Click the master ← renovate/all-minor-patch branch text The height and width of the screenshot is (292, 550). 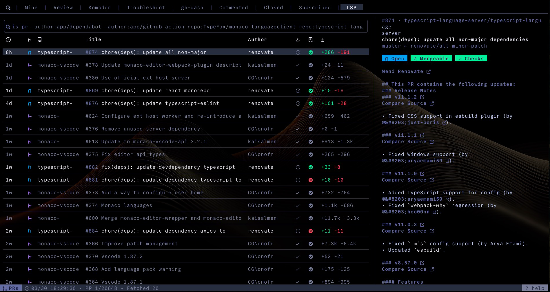(x=434, y=46)
